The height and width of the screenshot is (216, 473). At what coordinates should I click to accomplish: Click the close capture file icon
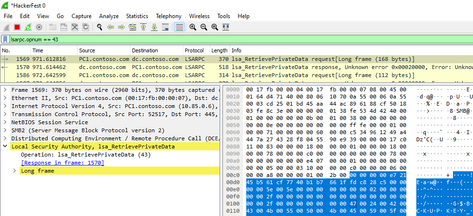click(x=74, y=27)
